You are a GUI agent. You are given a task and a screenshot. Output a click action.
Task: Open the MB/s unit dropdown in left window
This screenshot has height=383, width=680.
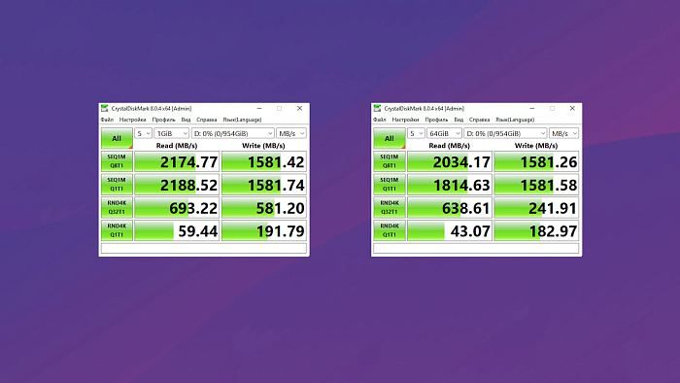(x=291, y=133)
